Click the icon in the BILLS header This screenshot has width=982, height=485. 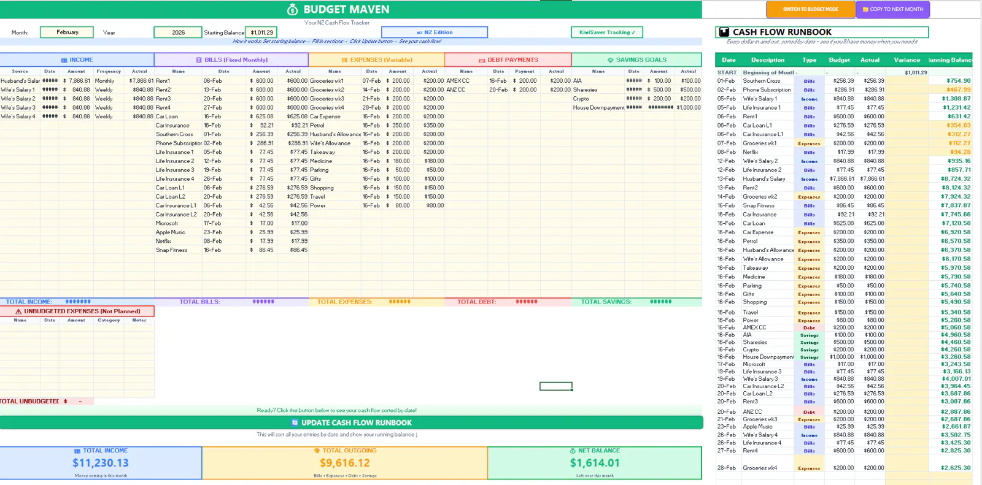coord(199,60)
